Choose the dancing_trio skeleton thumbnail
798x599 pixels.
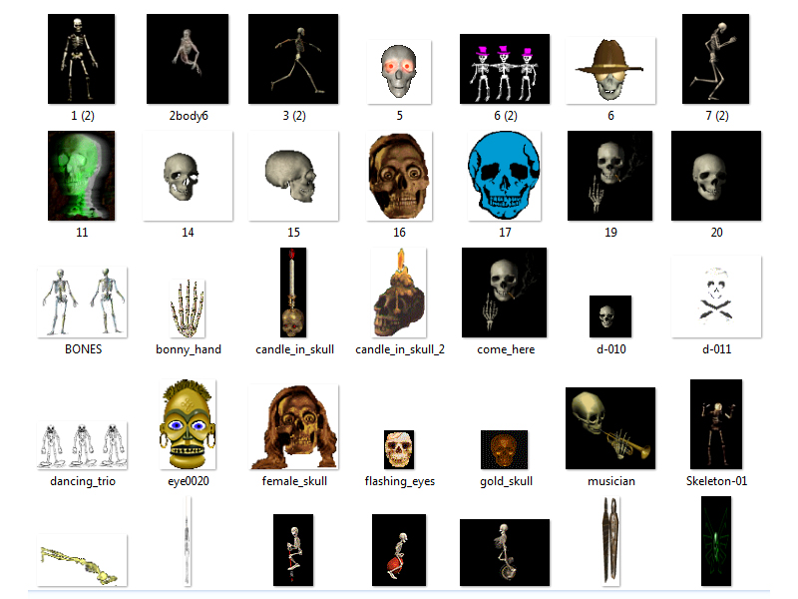pyautogui.click(x=82, y=445)
